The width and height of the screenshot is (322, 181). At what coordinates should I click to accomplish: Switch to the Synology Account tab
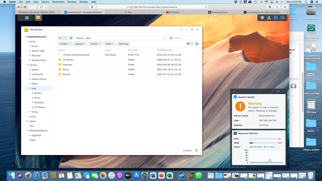pos(218,12)
